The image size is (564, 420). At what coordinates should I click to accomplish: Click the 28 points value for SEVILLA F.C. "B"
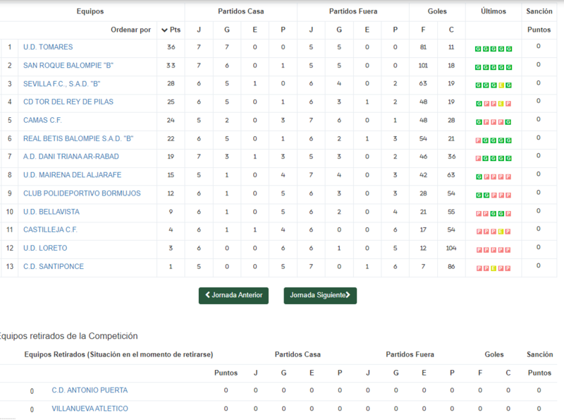171,83
